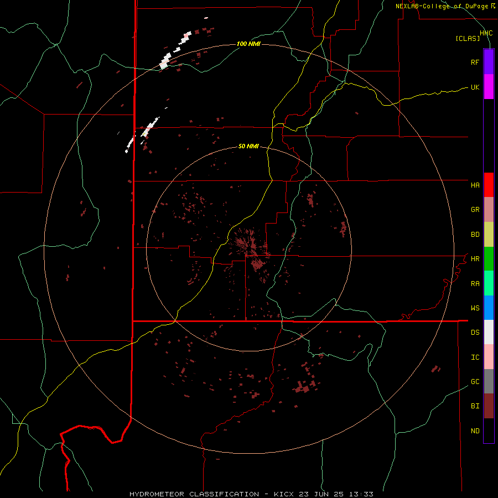This screenshot has width=498, height=498.
Task: Click the 50 NMI range ring label
Action: 248,147
